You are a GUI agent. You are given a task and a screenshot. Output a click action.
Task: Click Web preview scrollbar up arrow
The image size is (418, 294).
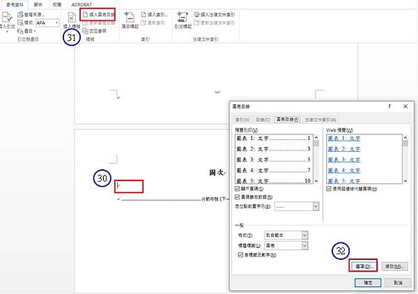(x=405, y=137)
